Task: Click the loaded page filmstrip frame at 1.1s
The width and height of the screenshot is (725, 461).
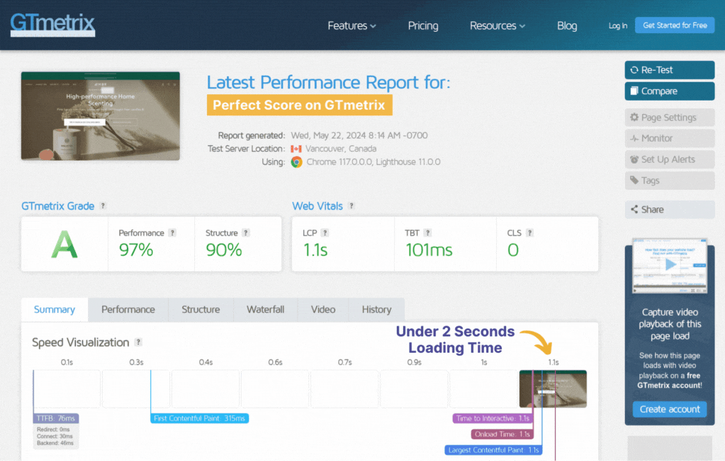Action: [x=553, y=389]
